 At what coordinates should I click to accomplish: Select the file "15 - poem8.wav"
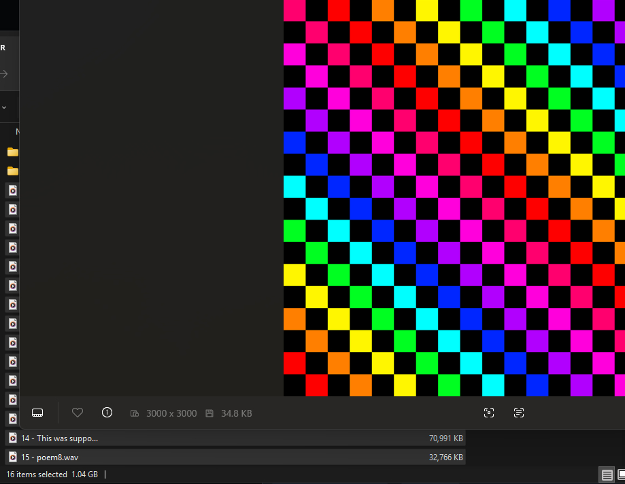click(50, 457)
